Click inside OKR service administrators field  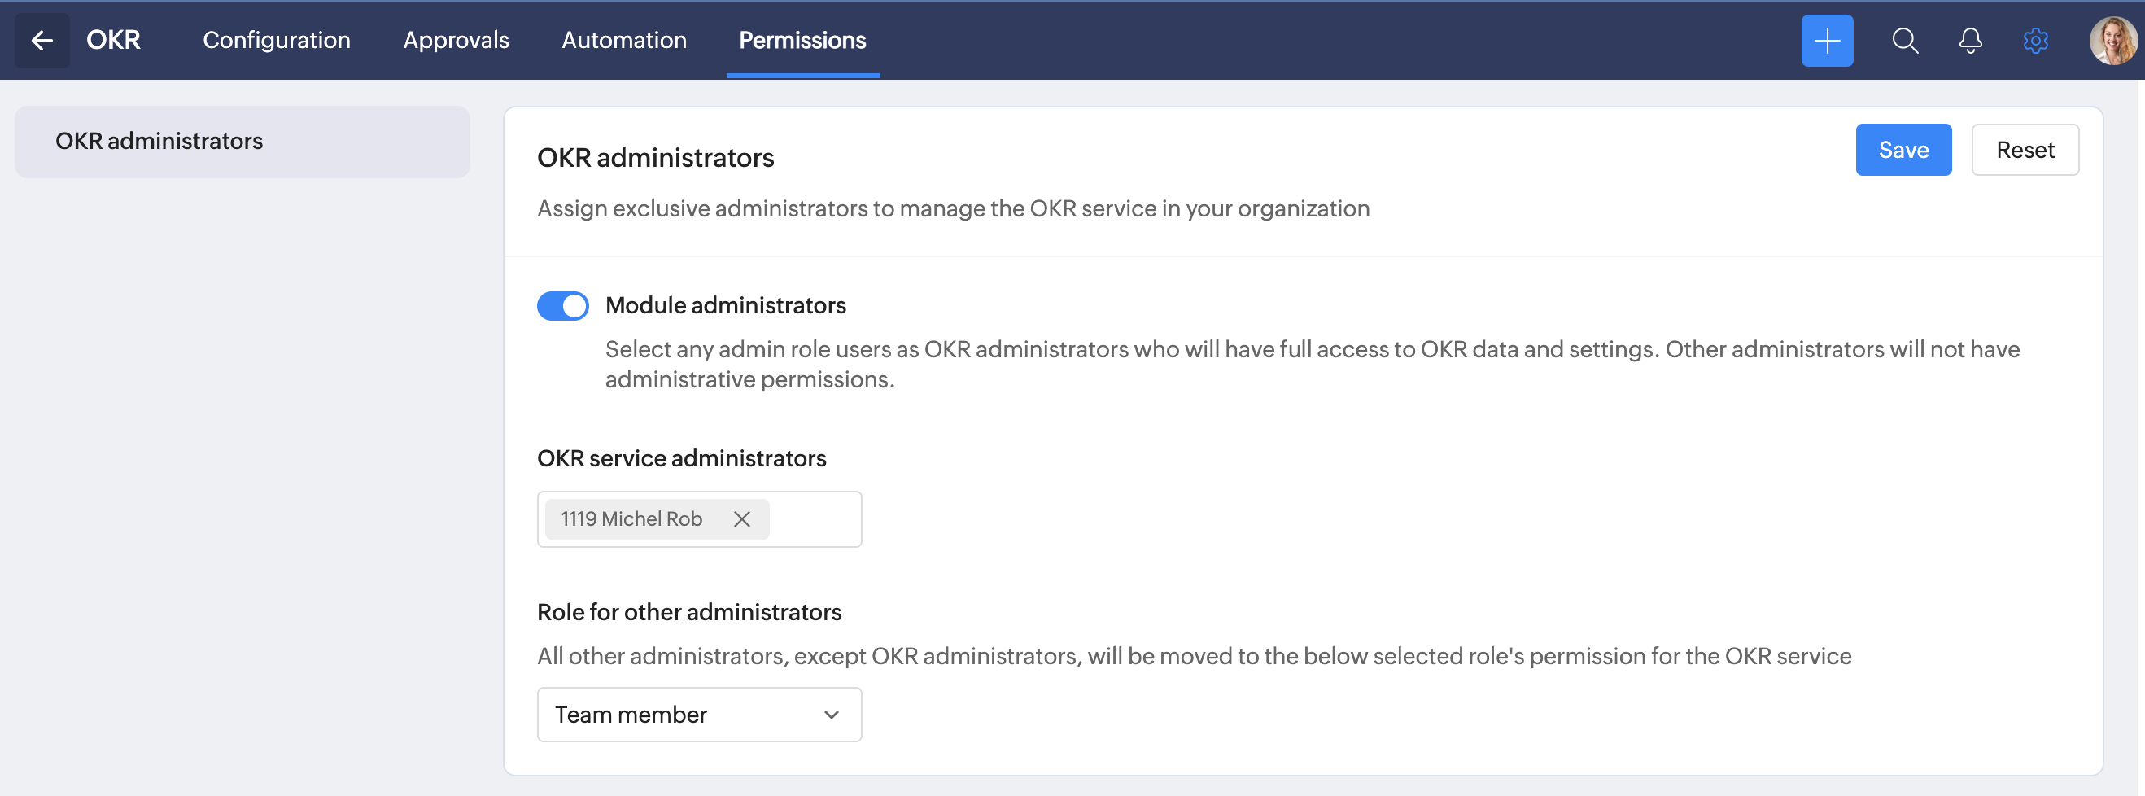click(815, 518)
